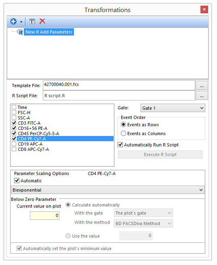Uncheck the CD16+56 PE-A checkbox

14,128
